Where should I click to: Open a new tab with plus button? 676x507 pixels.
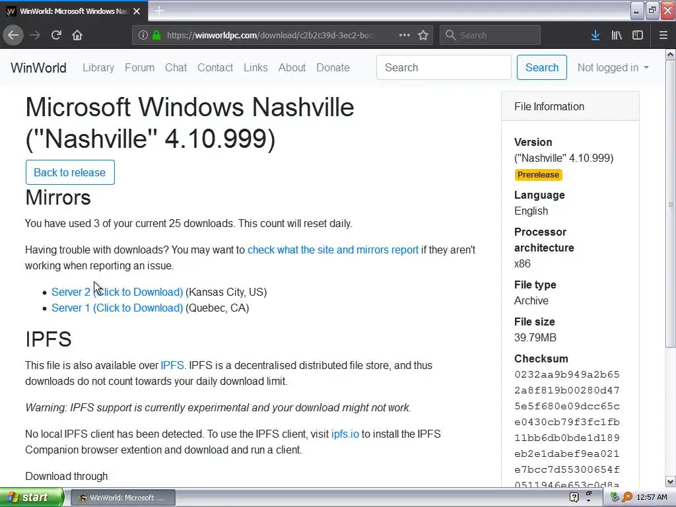pos(159,11)
